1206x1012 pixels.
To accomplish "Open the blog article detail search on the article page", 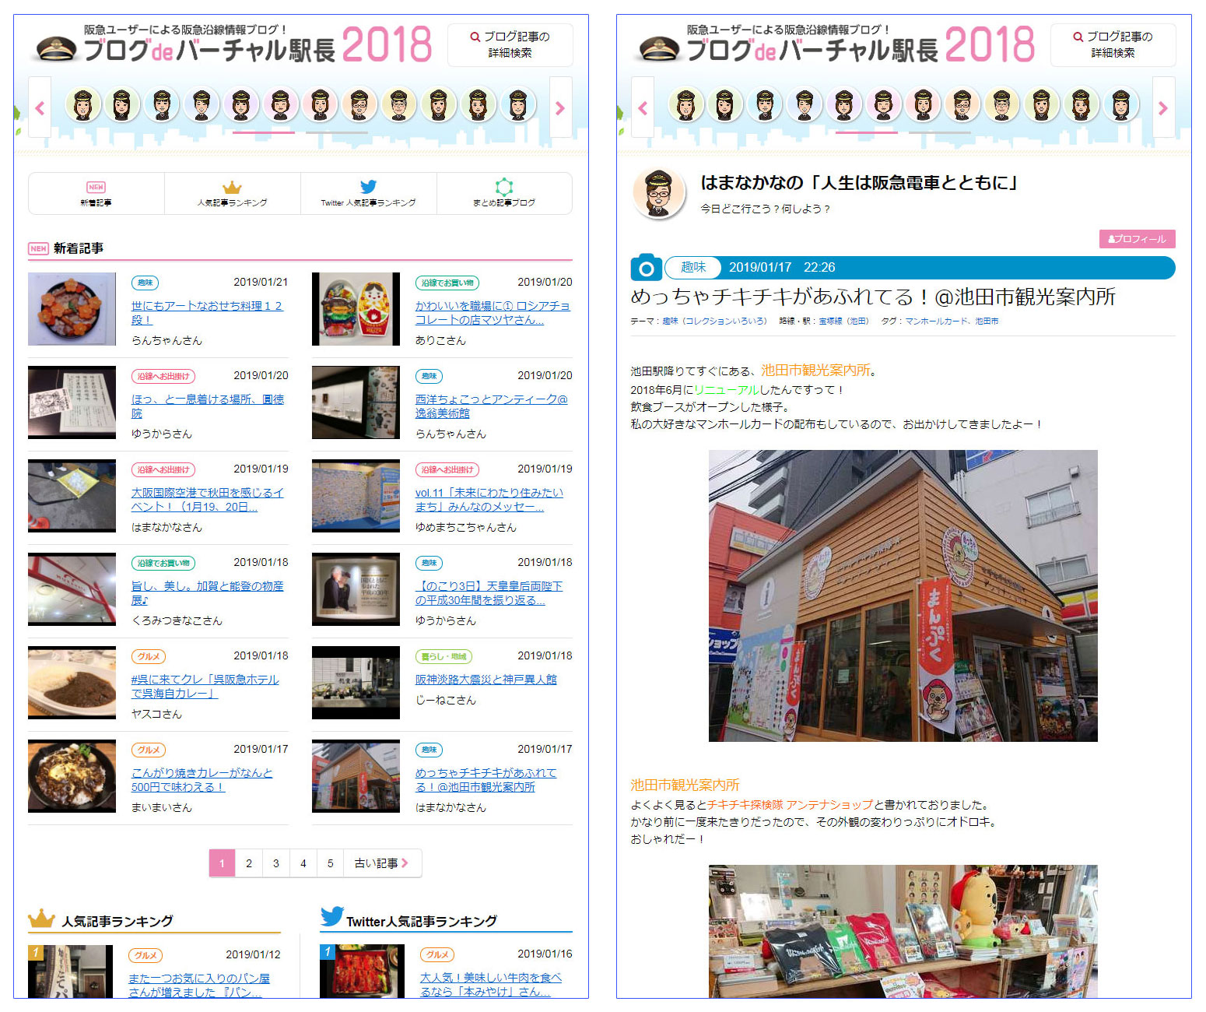I will click(x=1113, y=44).
